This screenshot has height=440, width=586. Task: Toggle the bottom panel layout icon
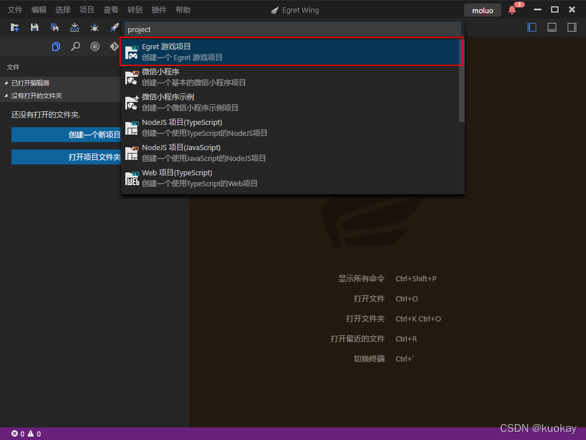(x=552, y=27)
